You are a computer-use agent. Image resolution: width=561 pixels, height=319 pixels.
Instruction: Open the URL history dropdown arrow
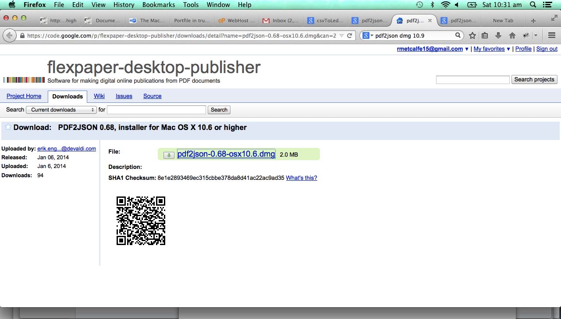pos(341,36)
